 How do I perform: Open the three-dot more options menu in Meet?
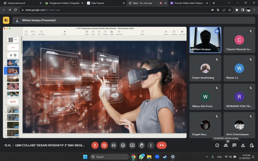pyautogui.click(x=151, y=145)
